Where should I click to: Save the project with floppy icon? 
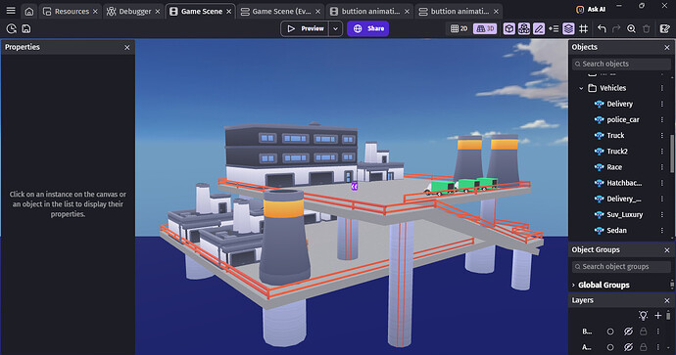[26, 28]
